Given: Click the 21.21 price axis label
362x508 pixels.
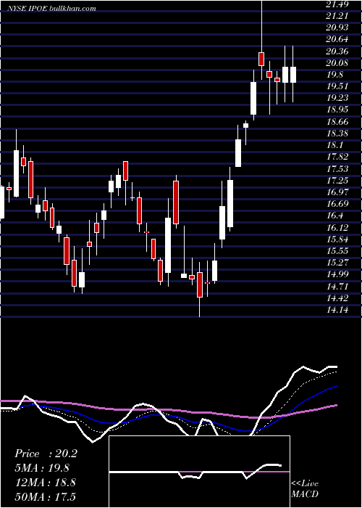Looking at the screenshot, I should tap(337, 16).
